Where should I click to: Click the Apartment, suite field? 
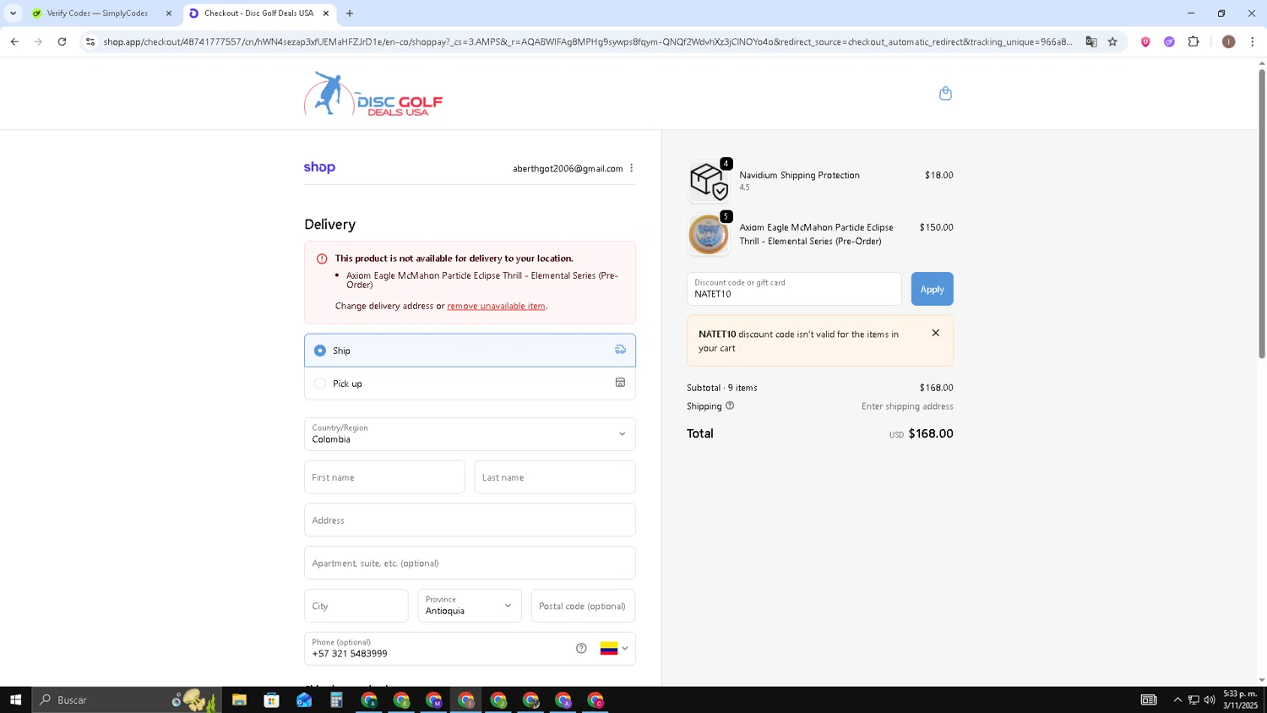coord(470,563)
